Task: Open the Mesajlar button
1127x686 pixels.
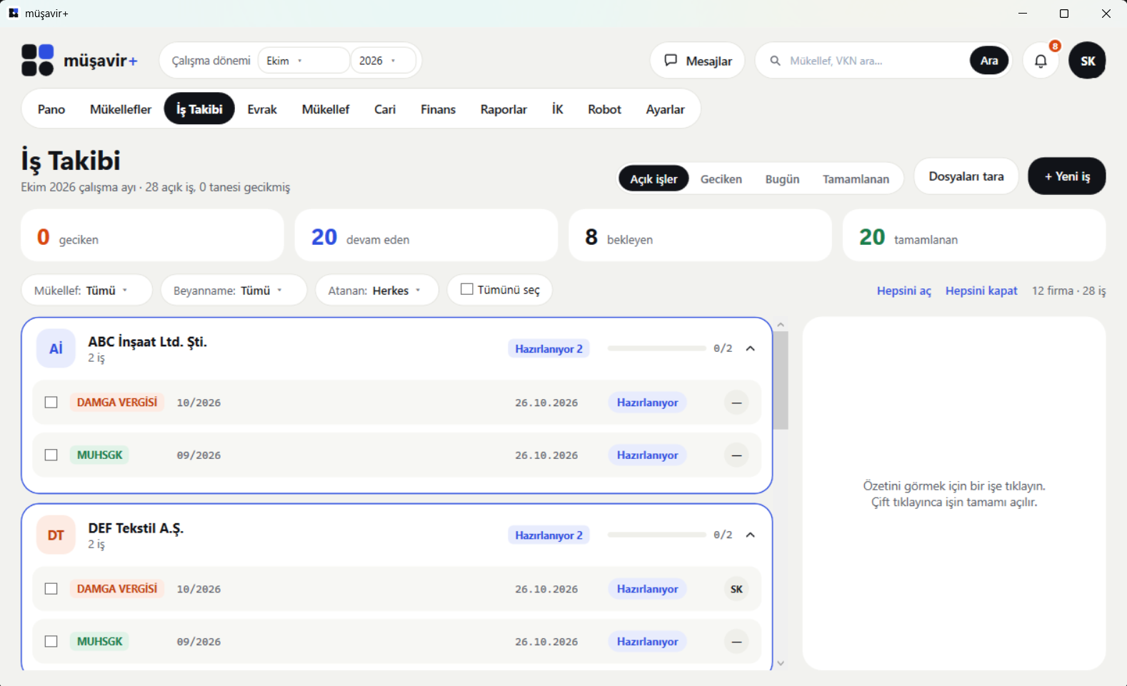Action: [x=698, y=61]
